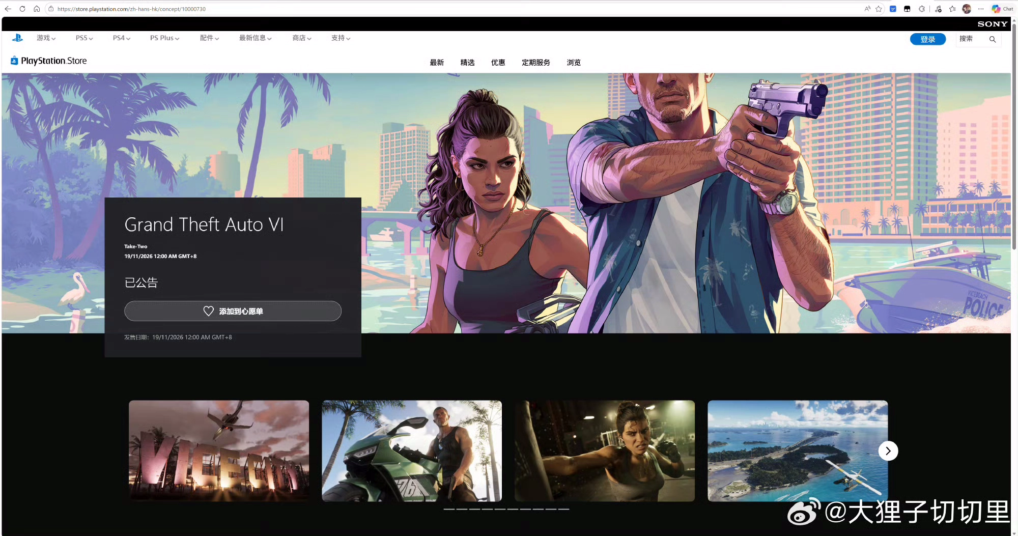Expand the 最新信息 navigation dropdown
The height and width of the screenshot is (536, 1018).
256,38
